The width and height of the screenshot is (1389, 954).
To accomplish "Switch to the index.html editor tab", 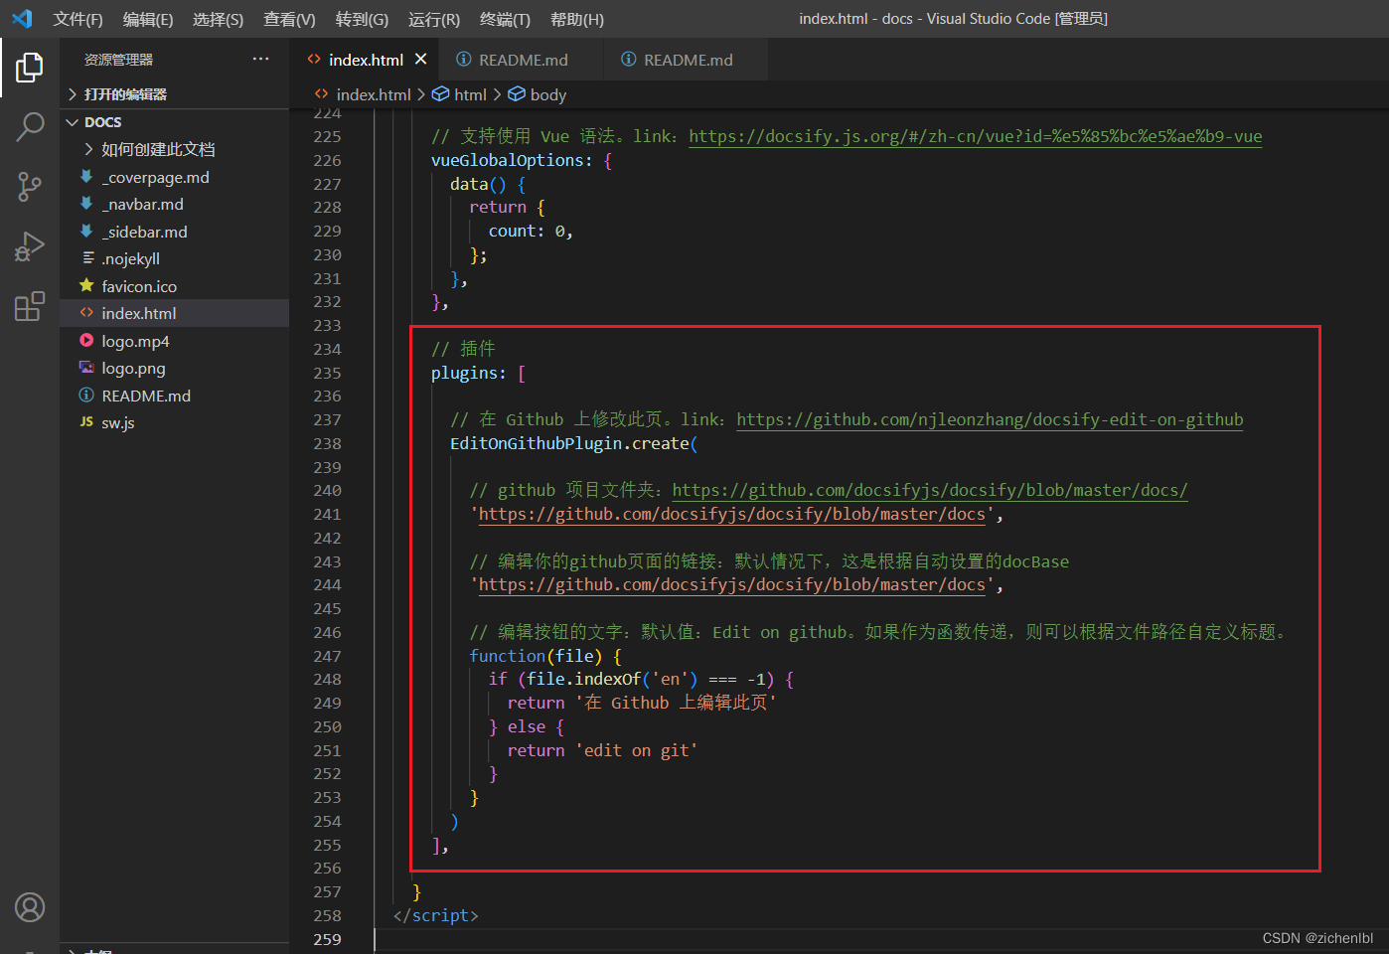I will tap(366, 60).
